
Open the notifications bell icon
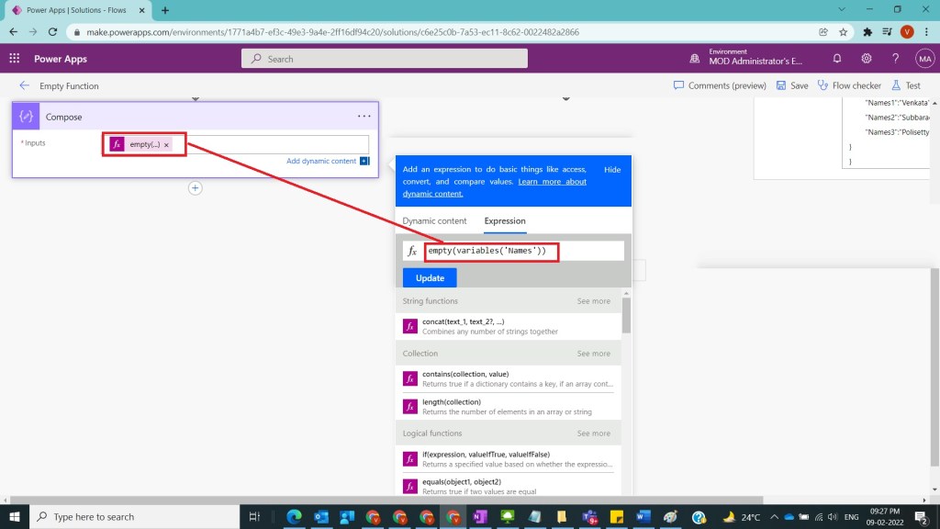click(836, 58)
